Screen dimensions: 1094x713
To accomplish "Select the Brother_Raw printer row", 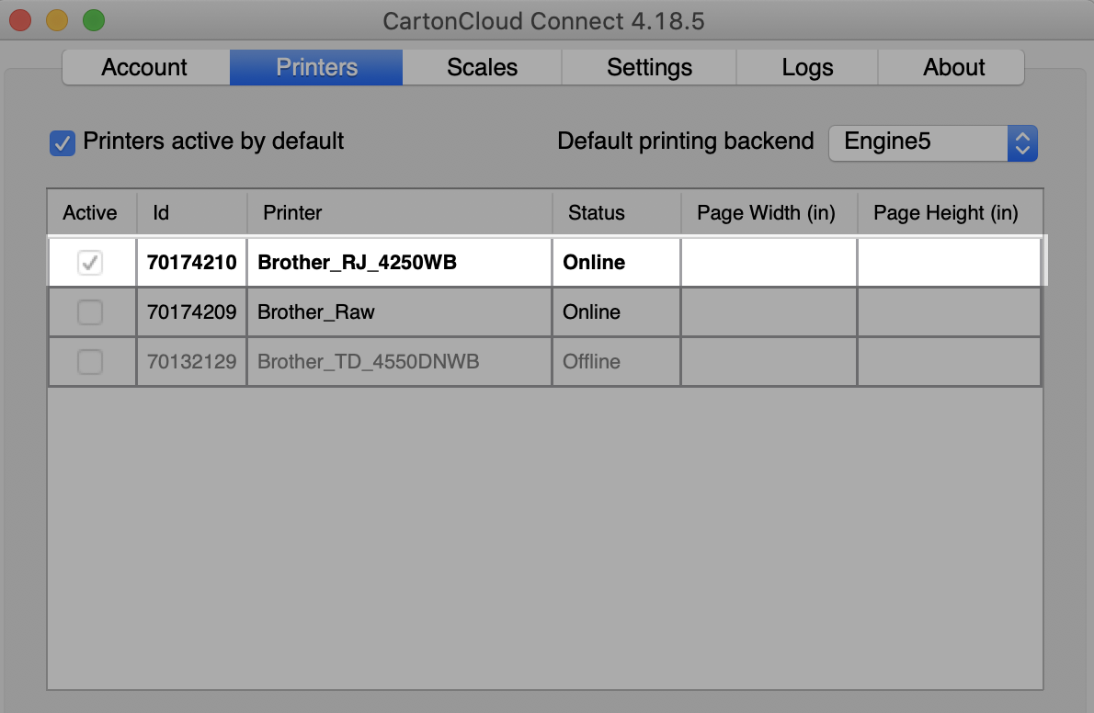I will click(399, 311).
